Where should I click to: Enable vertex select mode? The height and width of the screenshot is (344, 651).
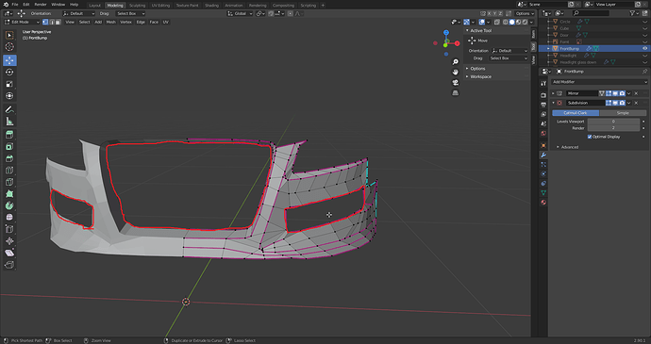point(45,22)
